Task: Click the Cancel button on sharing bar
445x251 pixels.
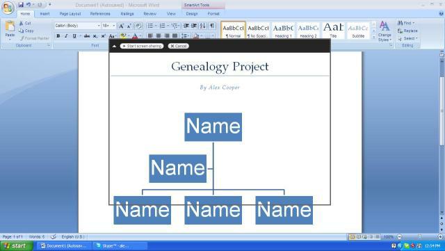Action: (178, 46)
